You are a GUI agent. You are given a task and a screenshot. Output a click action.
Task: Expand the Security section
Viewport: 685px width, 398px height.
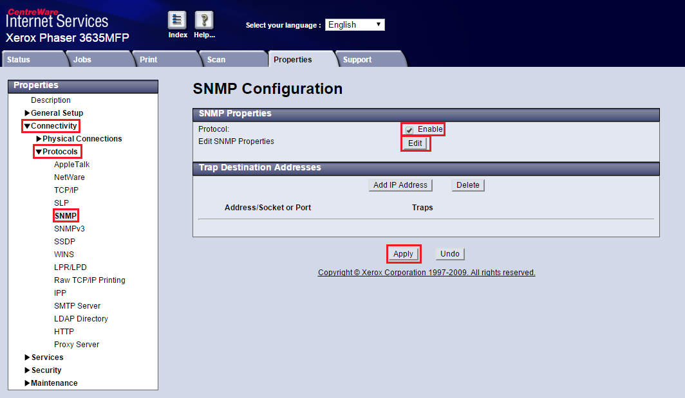[x=27, y=370]
